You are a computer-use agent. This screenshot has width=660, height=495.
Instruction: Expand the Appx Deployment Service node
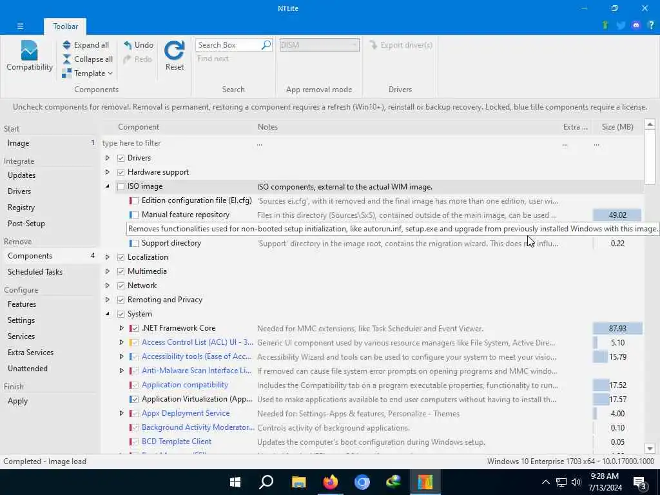pyautogui.click(x=121, y=413)
